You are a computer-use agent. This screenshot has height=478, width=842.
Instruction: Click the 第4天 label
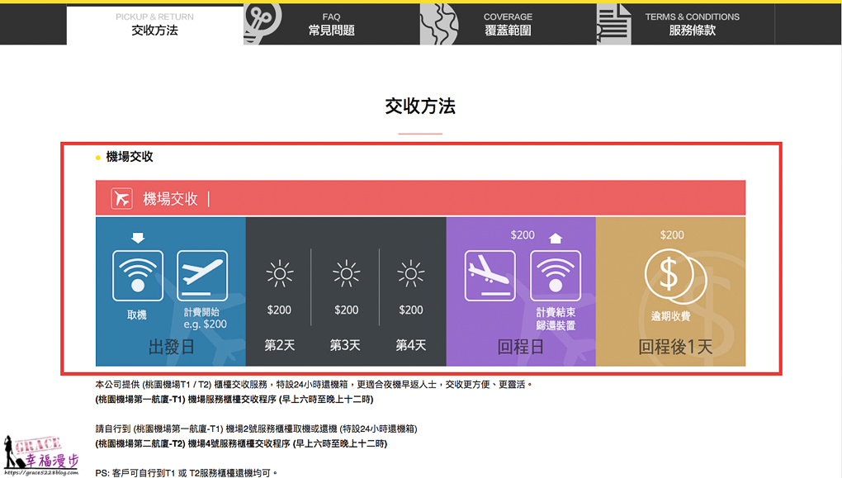[x=411, y=345]
